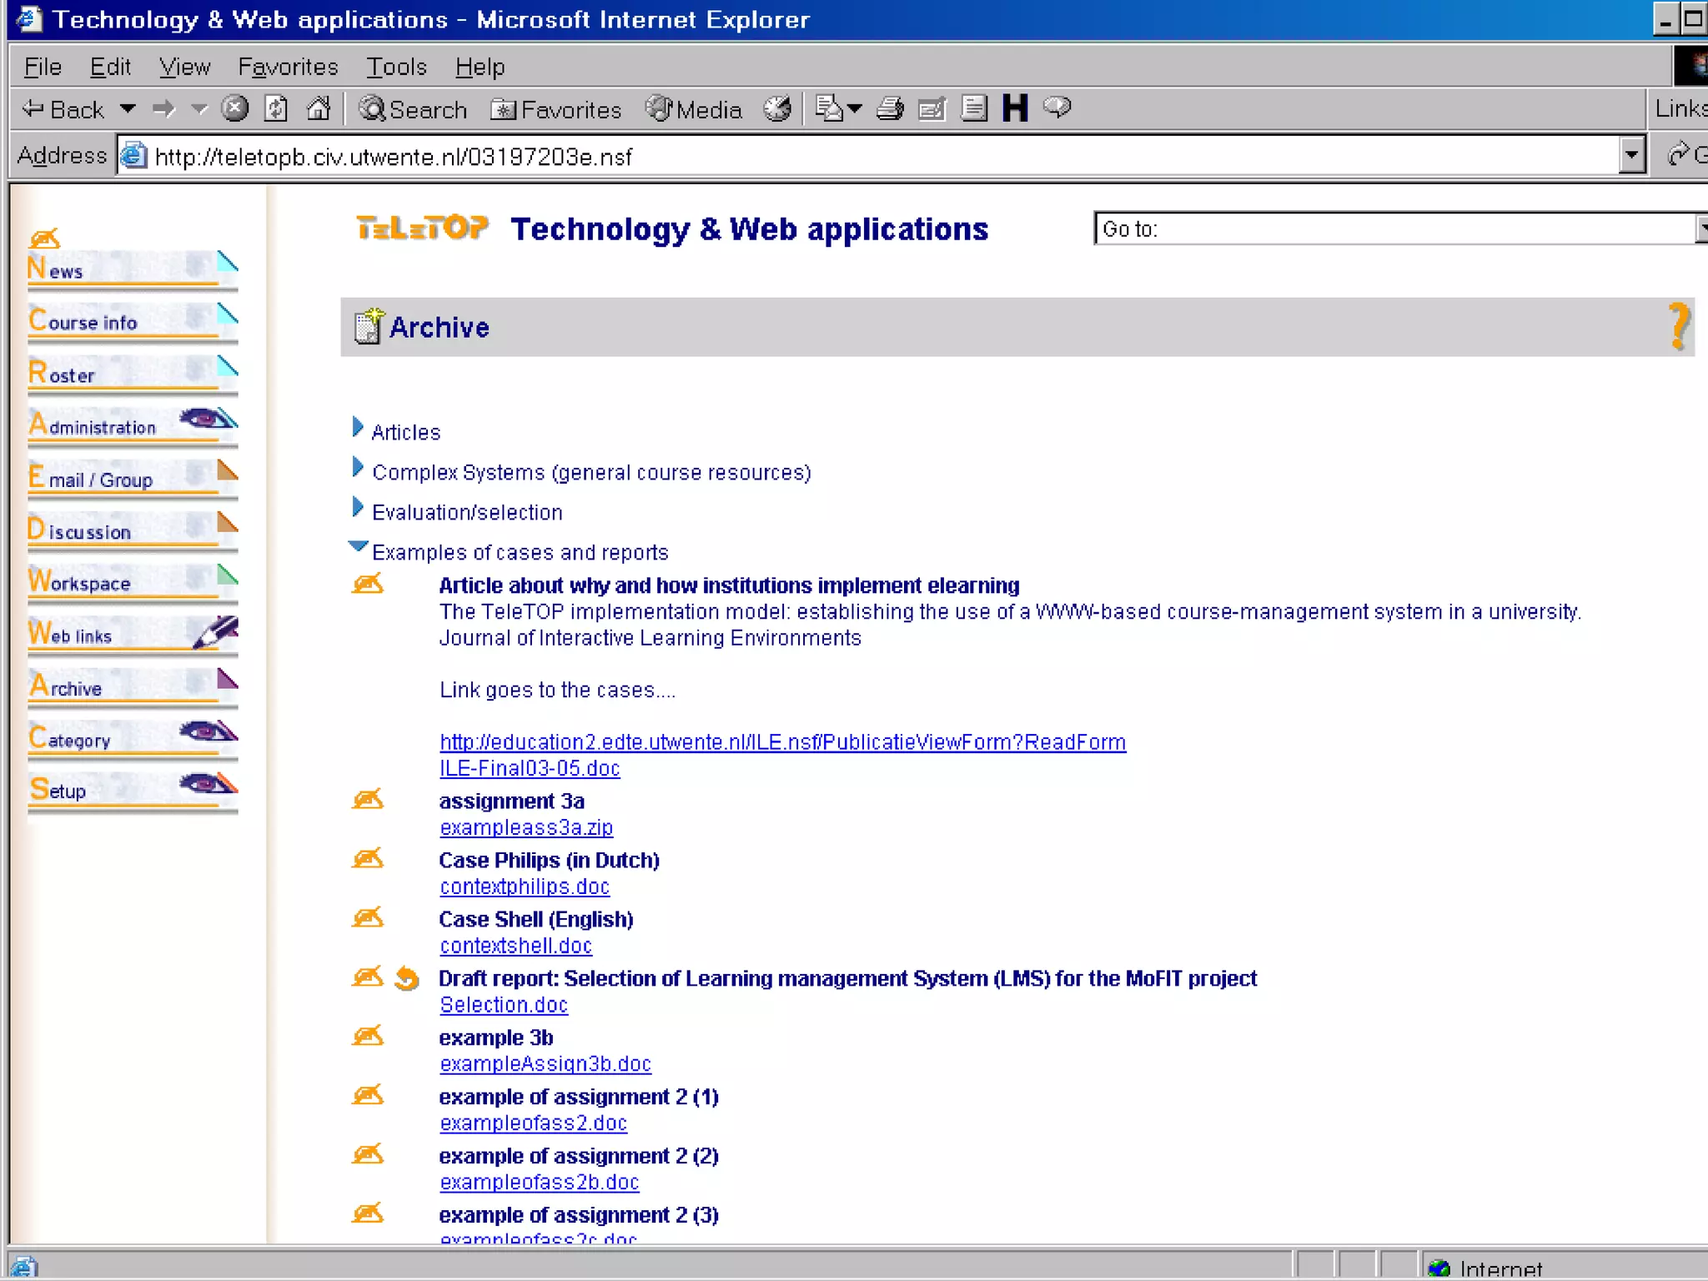Click the Refresh page icon
Viewport: 1708px width, 1281px height.
[276, 108]
